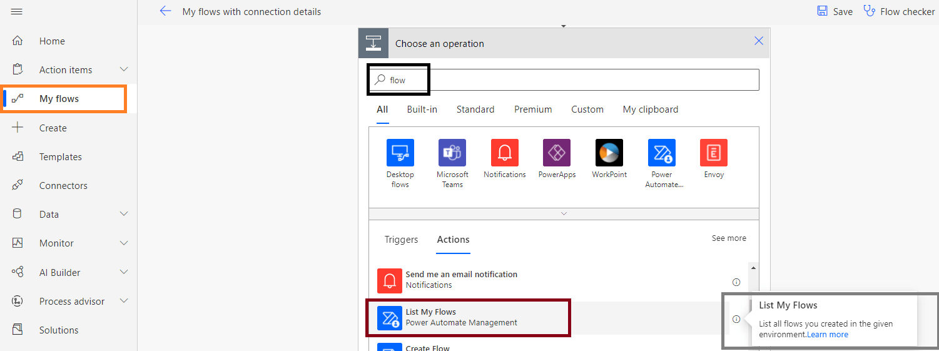
Task: Click the search magnifier icon
Action: click(380, 80)
